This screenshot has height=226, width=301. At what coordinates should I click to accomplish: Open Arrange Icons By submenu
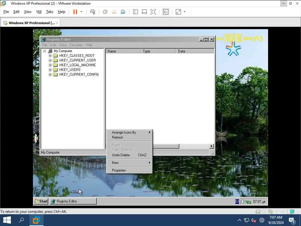[x=130, y=132]
